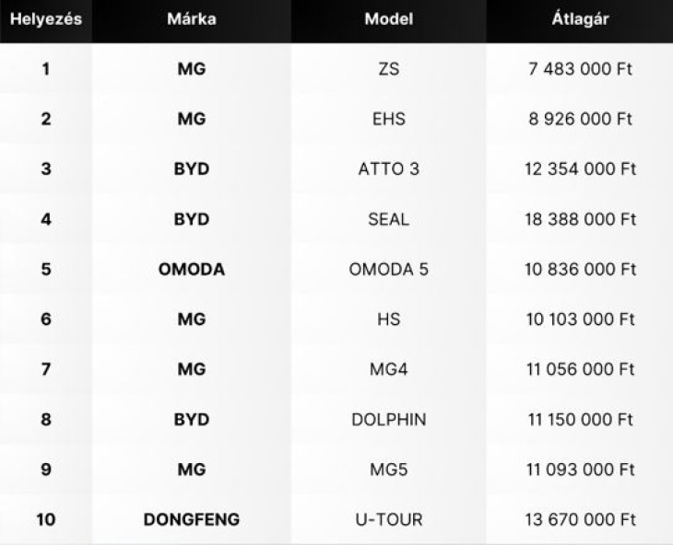Select the EHS model cell
673x545 pixels.
coord(389,119)
